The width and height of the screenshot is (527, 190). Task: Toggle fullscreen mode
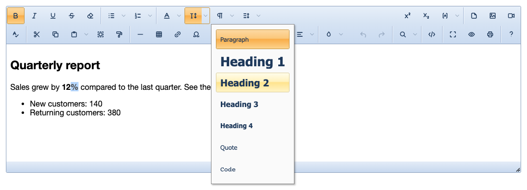coord(453,34)
